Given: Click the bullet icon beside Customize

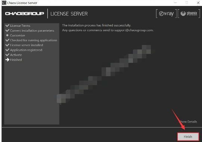Looking at the screenshot, I should pos(7,35).
